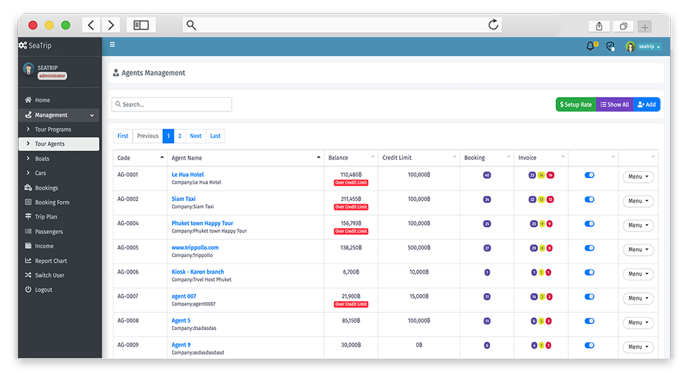The height and width of the screenshot is (383, 688).
Task: Click the Over Credit Limit tag for Le Hua Hotel
Action: point(351,182)
